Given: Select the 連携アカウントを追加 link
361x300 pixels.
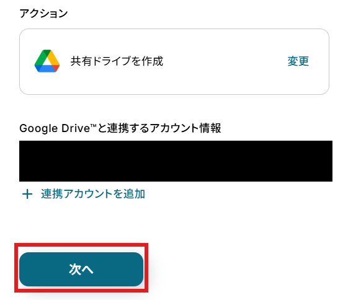Looking at the screenshot, I should [x=93, y=194].
